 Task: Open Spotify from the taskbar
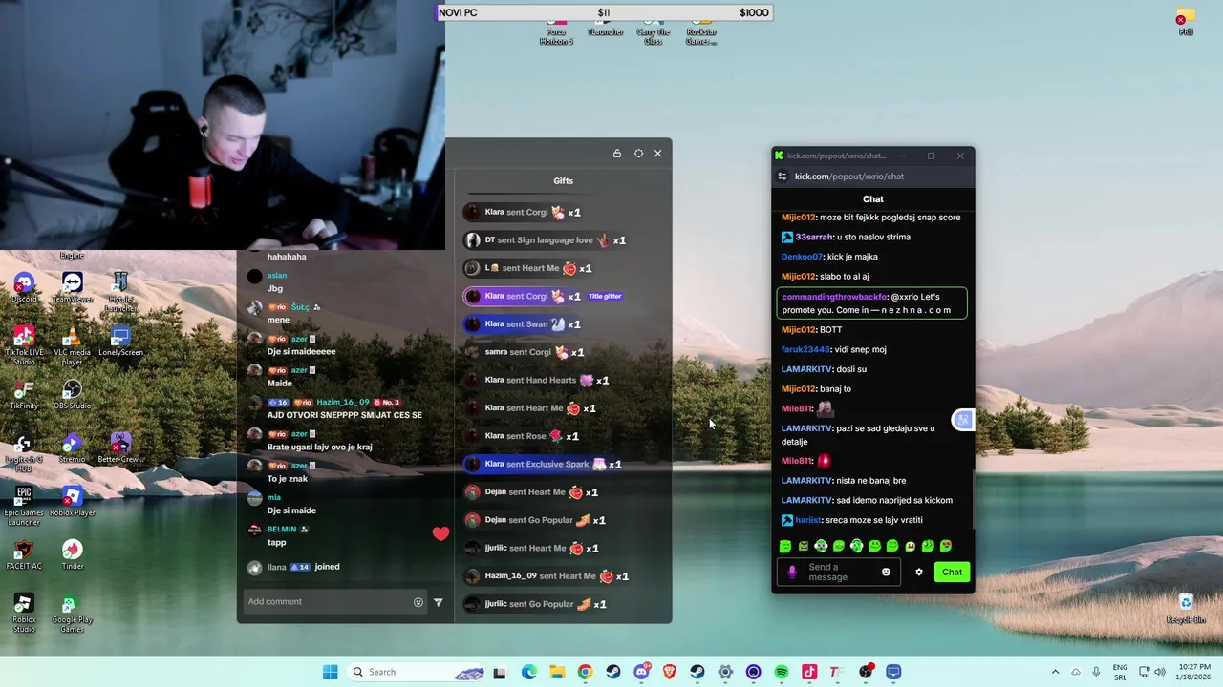click(x=782, y=672)
